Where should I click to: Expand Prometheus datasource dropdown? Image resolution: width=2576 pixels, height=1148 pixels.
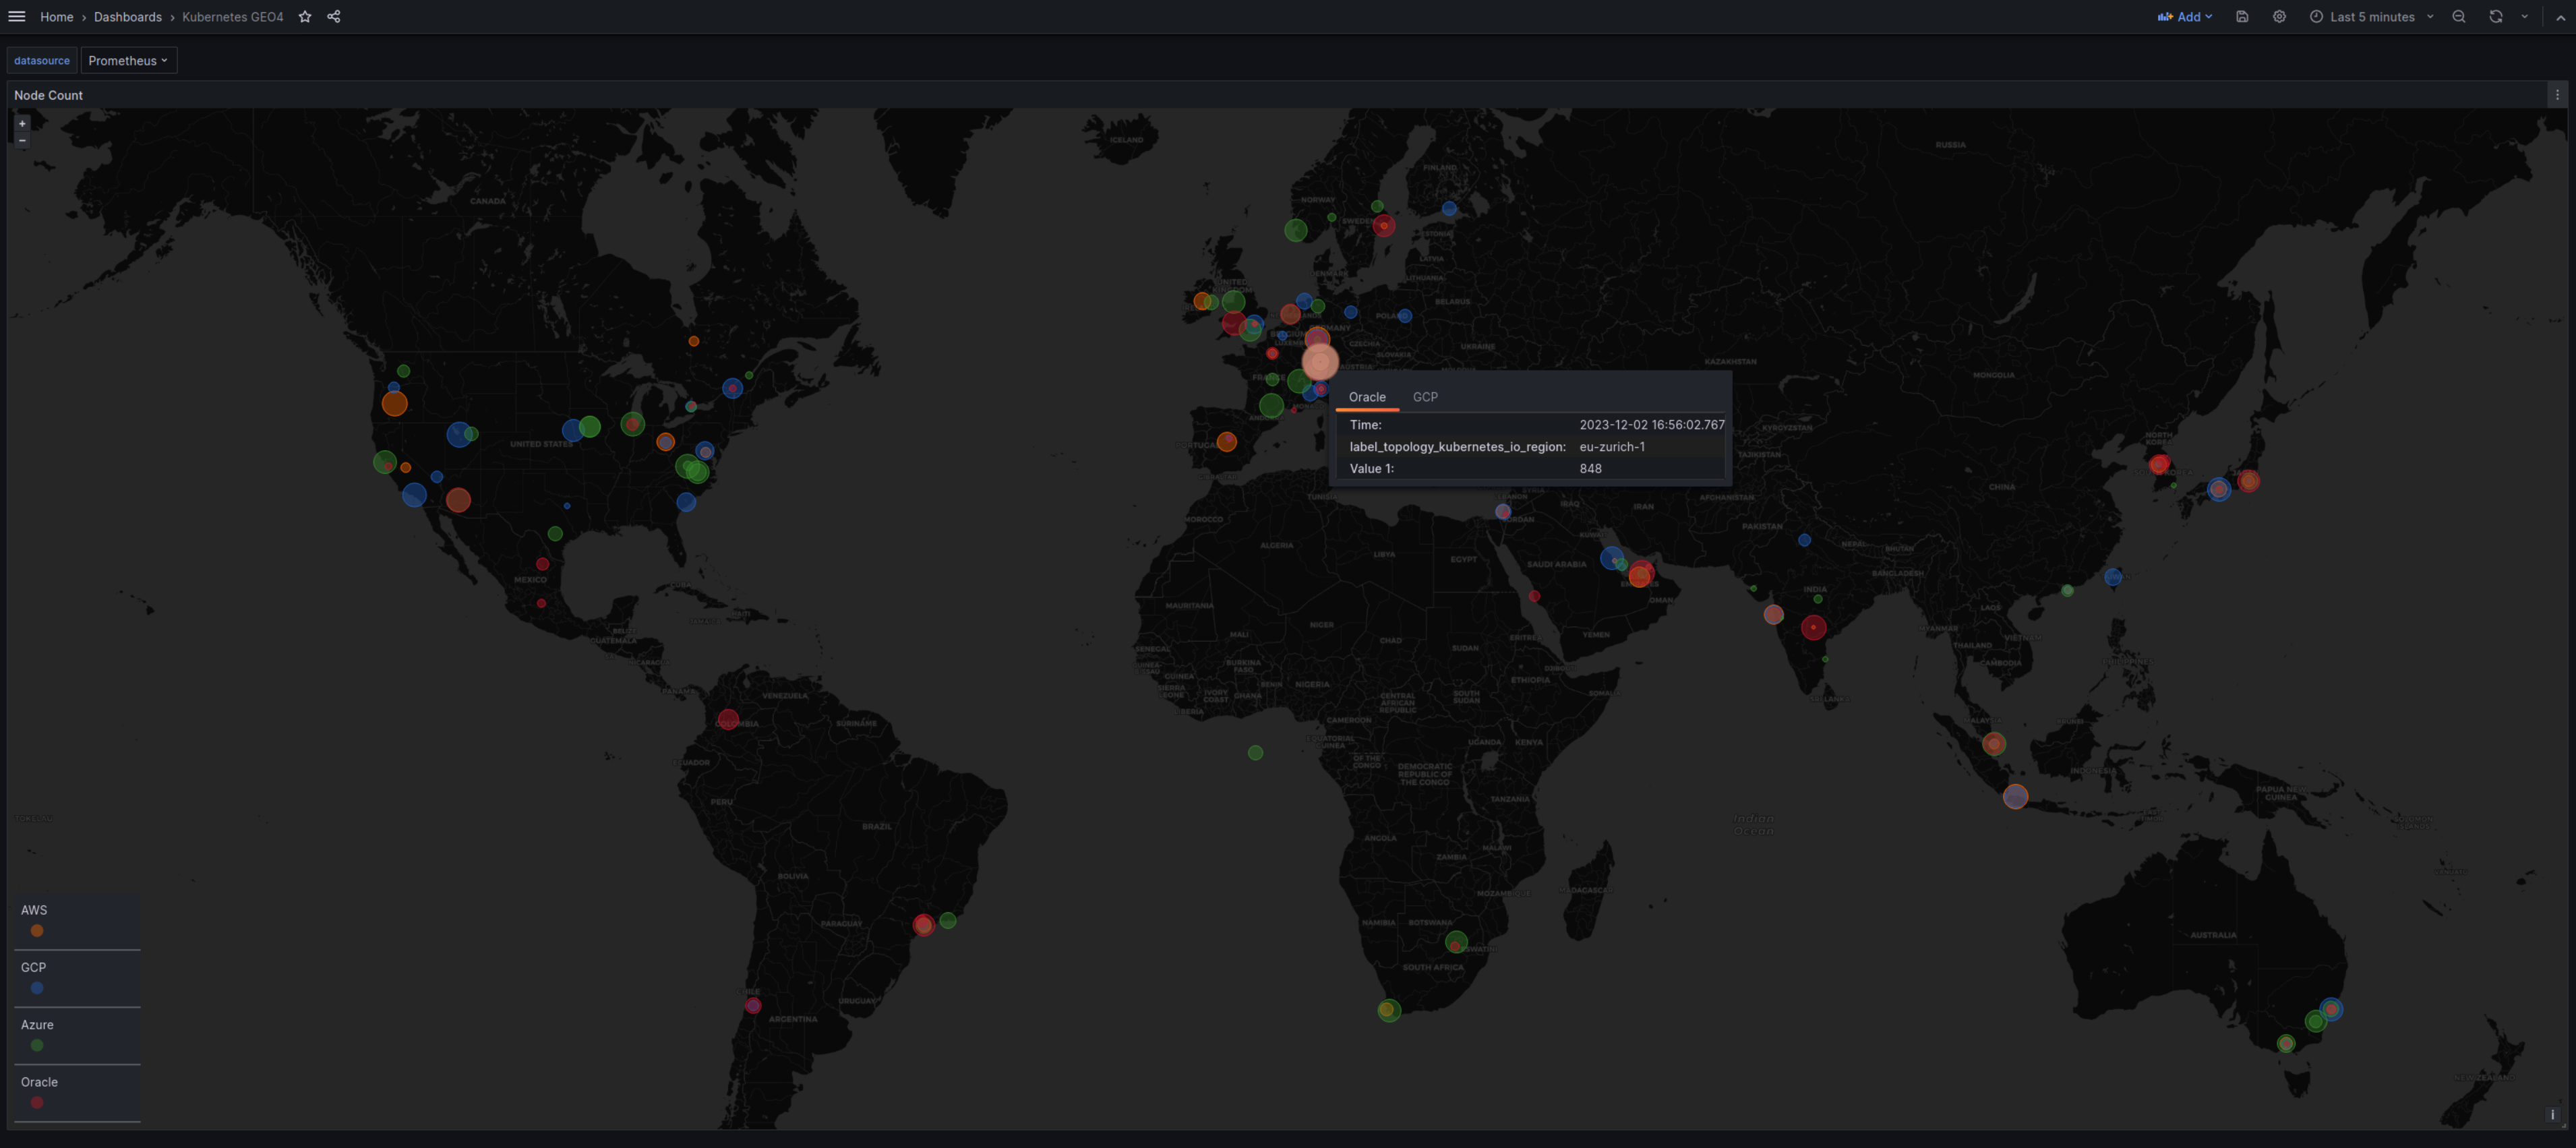click(x=128, y=60)
